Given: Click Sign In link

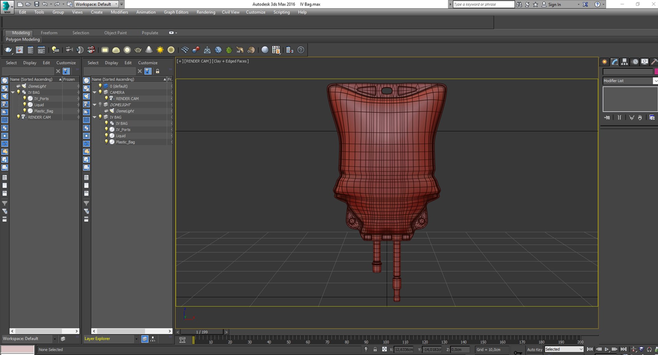Looking at the screenshot, I should click(555, 4).
